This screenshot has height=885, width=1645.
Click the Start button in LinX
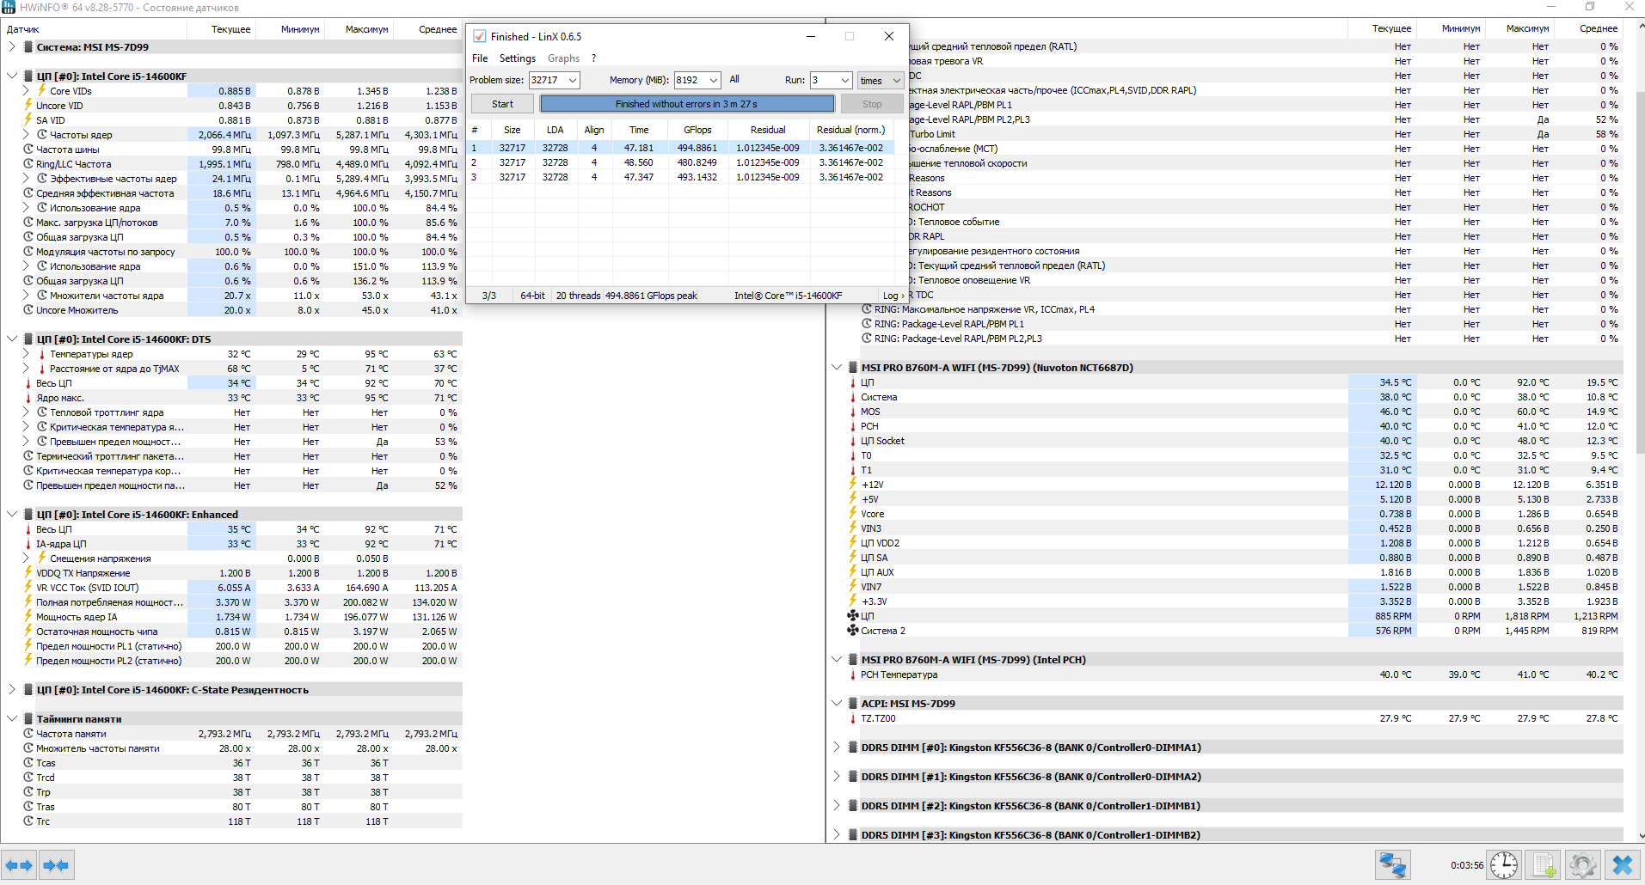(503, 104)
